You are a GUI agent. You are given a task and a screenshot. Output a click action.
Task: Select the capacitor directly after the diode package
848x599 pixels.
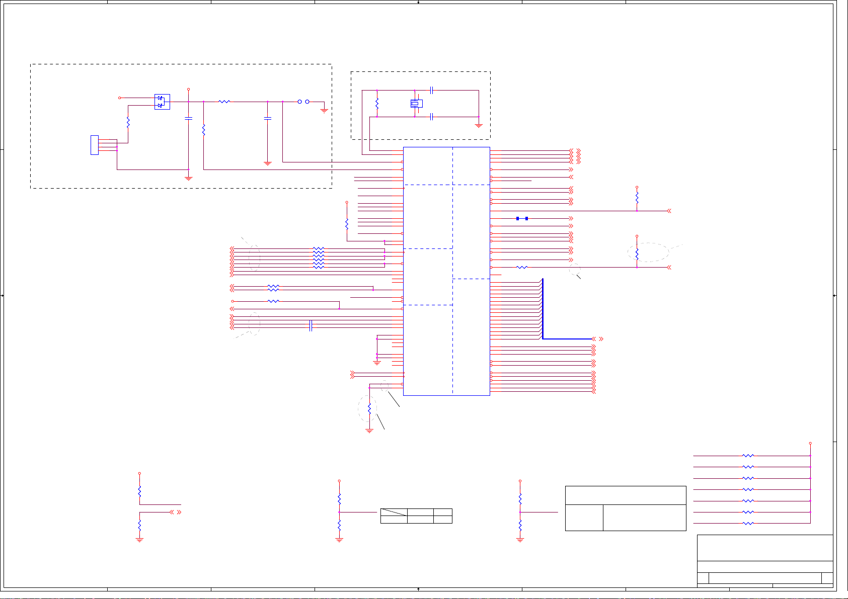pos(189,119)
